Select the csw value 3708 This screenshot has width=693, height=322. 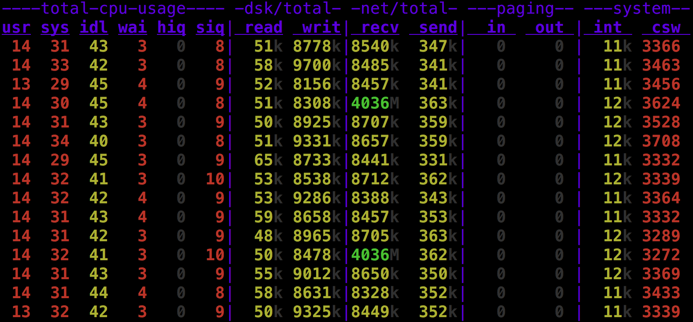(x=661, y=141)
